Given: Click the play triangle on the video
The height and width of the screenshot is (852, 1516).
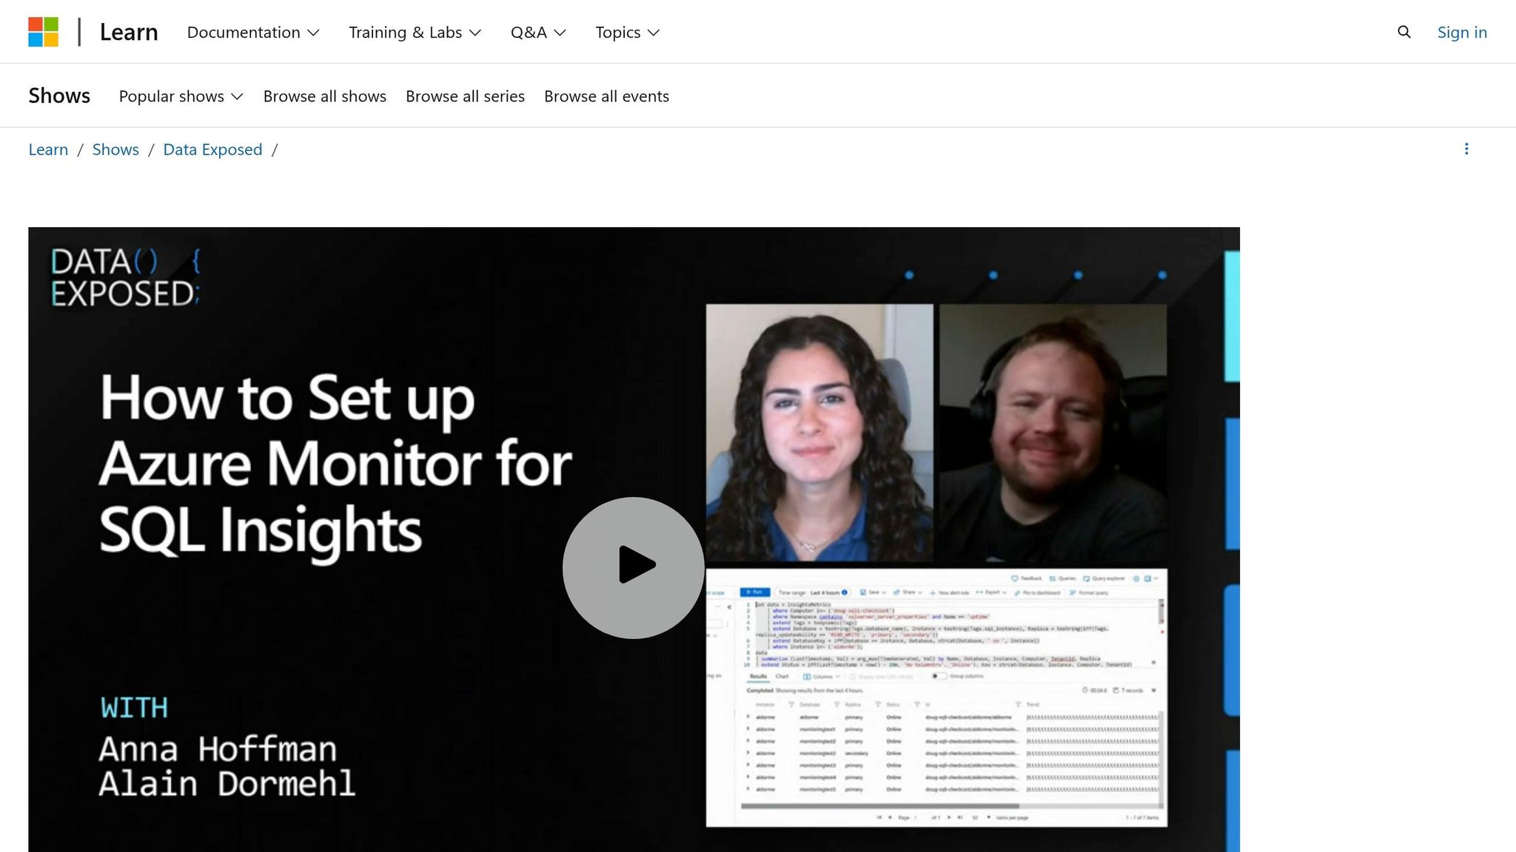Looking at the screenshot, I should click(638, 566).
